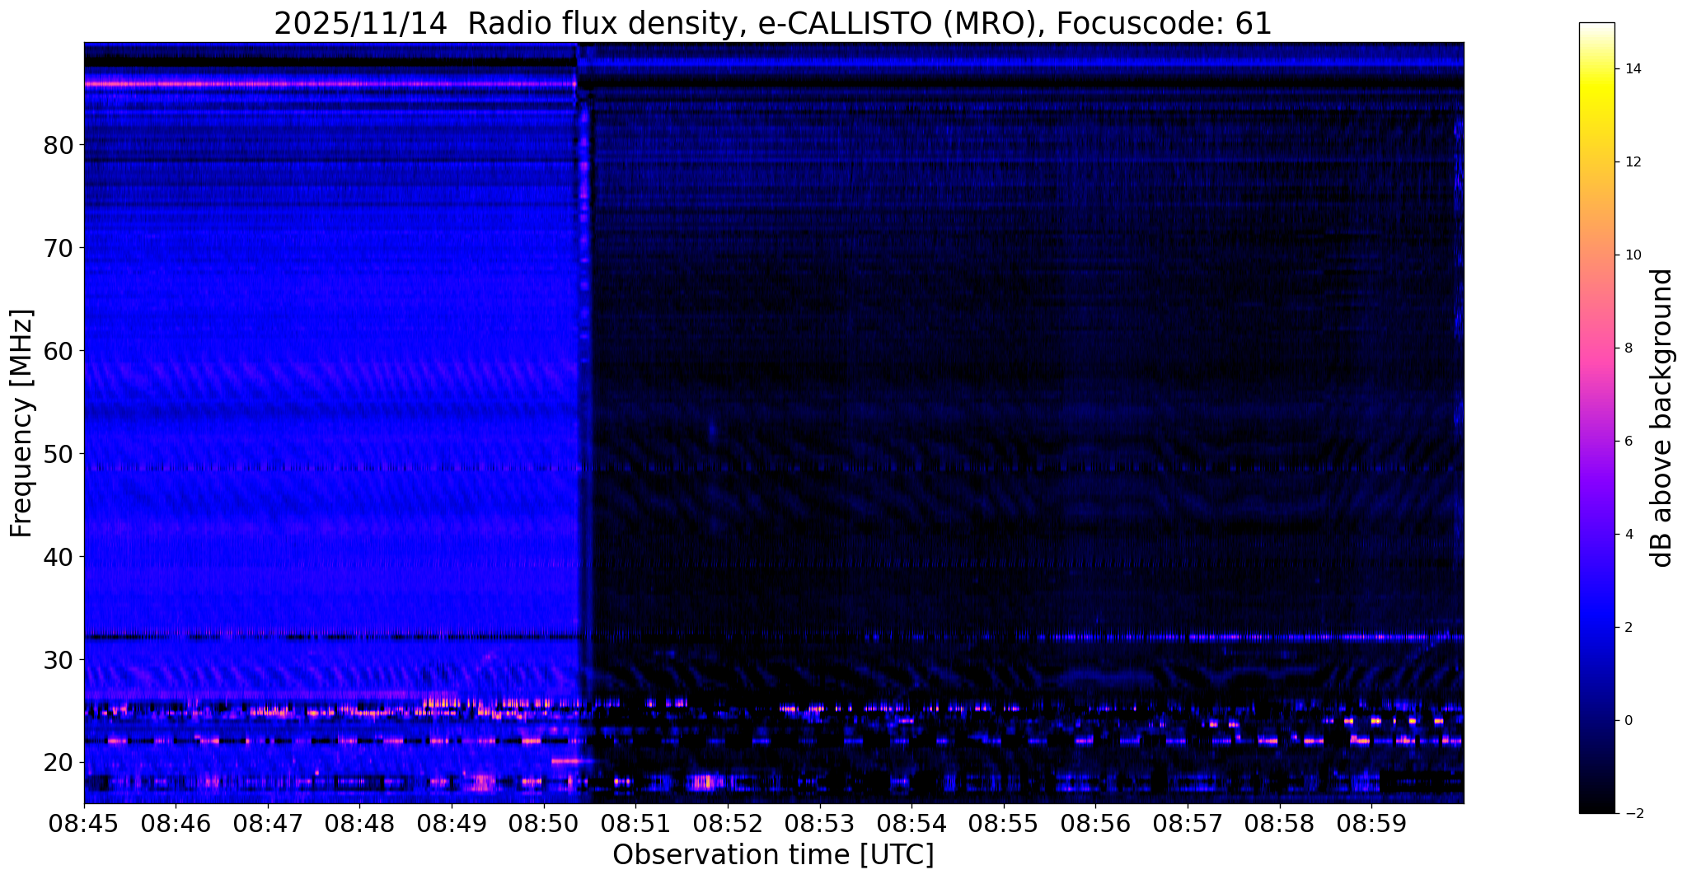Click the plot title mentioning e-CALLISTO (MRO)

tap(773, 23)
